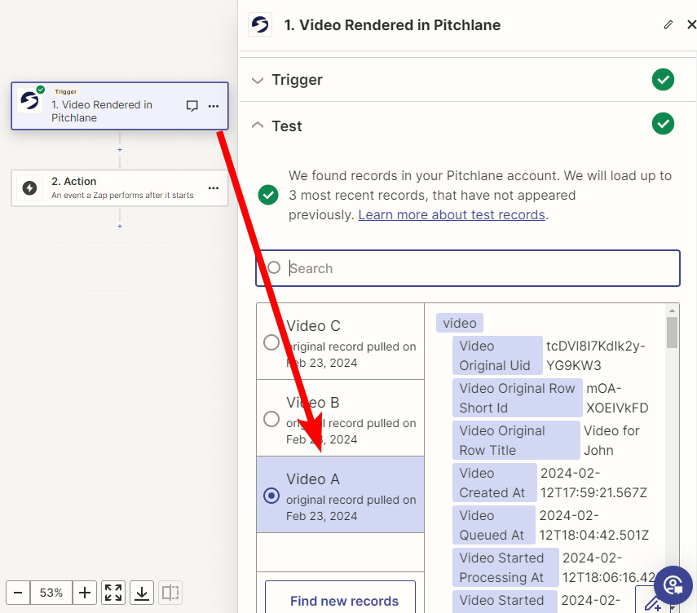Open Learn more about test records link
This screenshot has width=697, height=613.
pos(452,214)
